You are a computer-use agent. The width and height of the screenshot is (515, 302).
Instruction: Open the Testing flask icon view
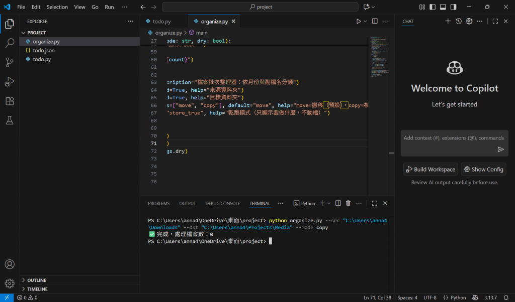tap(10, 120)
